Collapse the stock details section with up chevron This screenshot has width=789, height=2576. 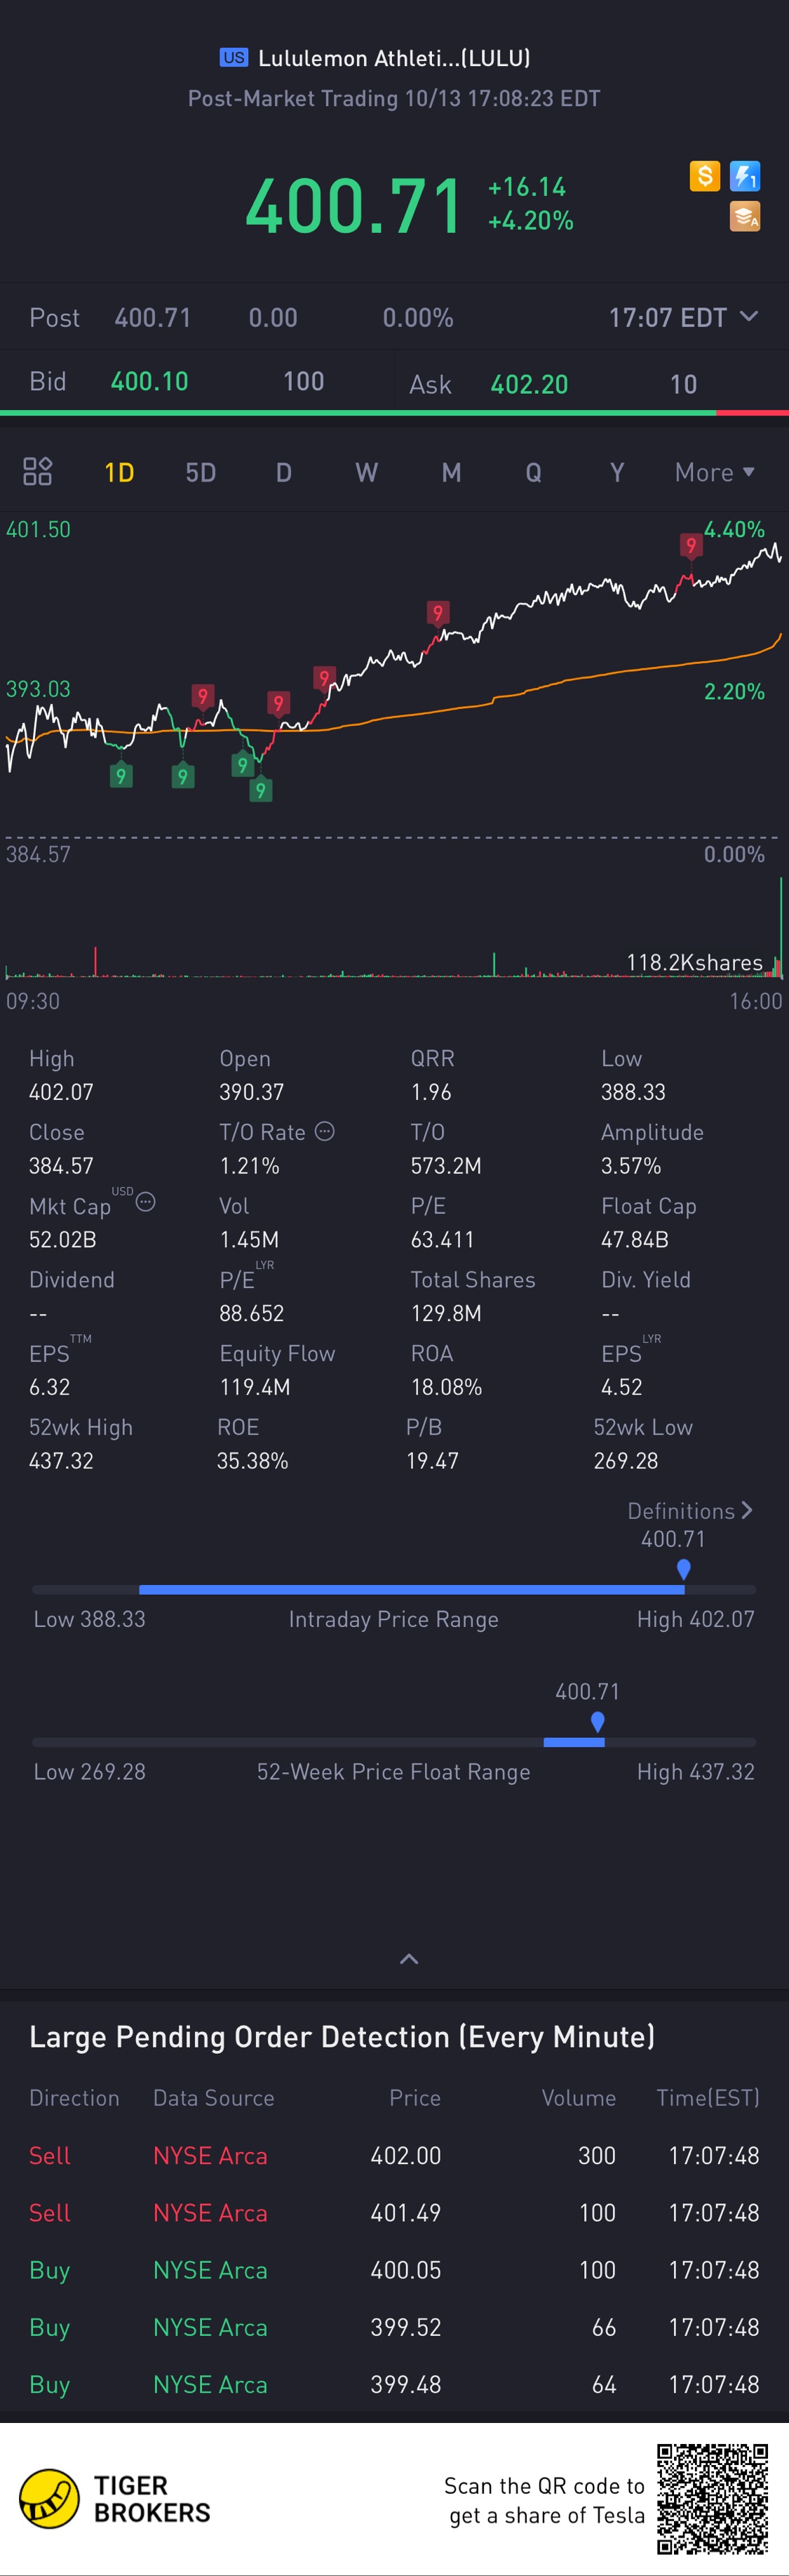[x=408, y=1959]
